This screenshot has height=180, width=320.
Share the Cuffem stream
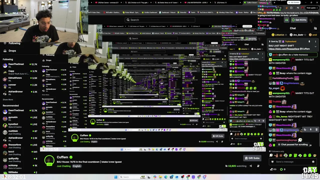pyautogui.click(x=251, y=166)
